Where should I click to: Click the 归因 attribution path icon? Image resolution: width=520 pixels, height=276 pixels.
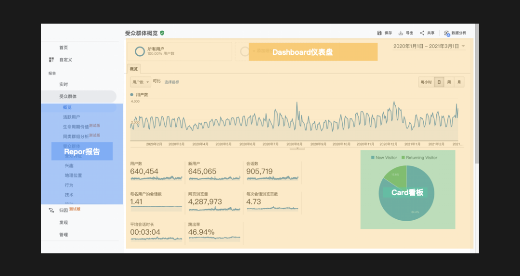52,210
